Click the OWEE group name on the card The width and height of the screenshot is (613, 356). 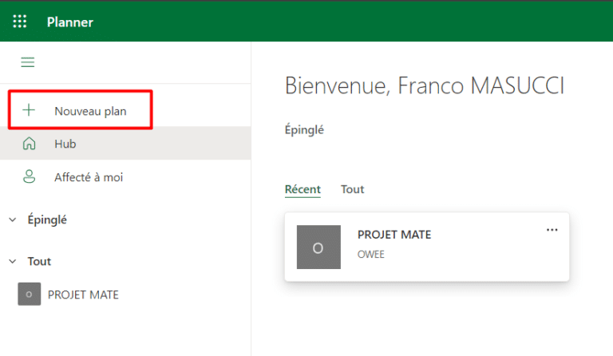pyautogui.click(x=371, y=255)
